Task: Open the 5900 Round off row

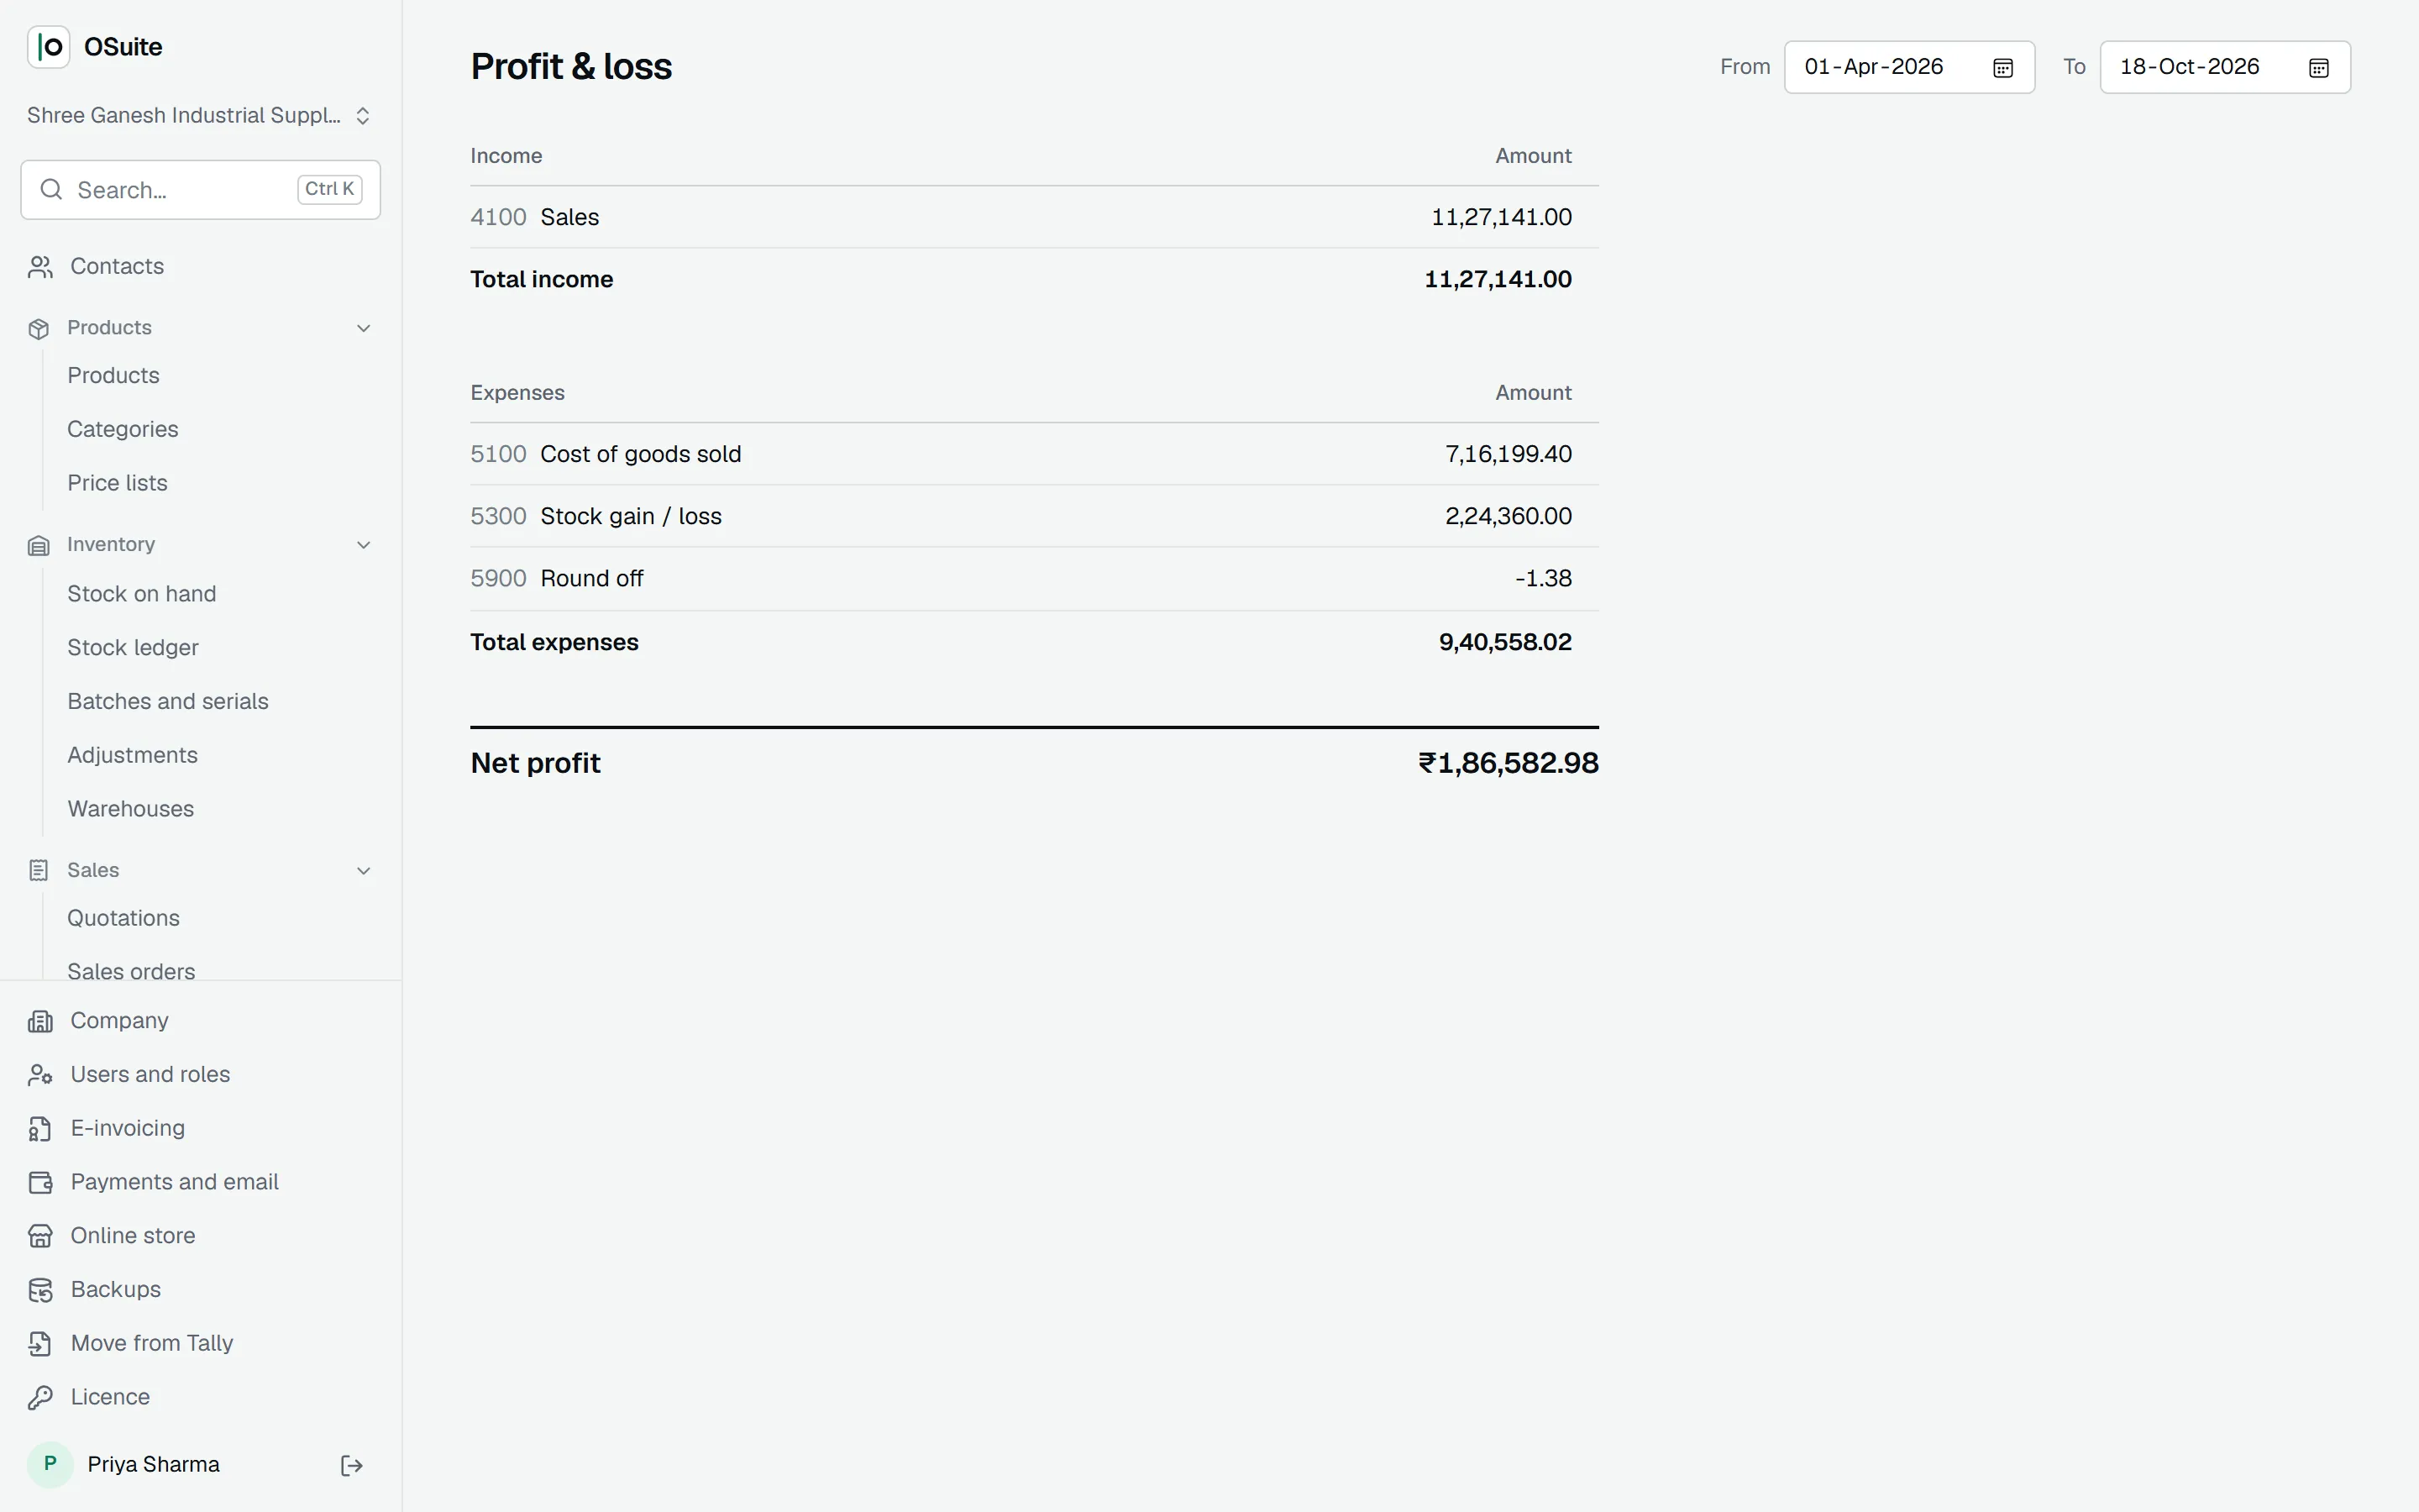Action: (1035, 579)
